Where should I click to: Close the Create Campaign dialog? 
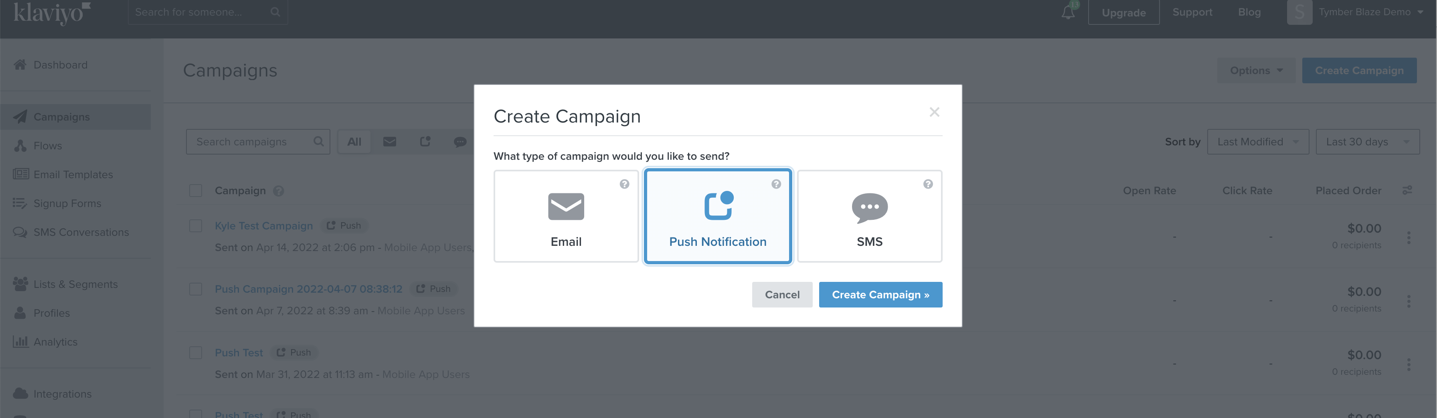tap(934, 112)
